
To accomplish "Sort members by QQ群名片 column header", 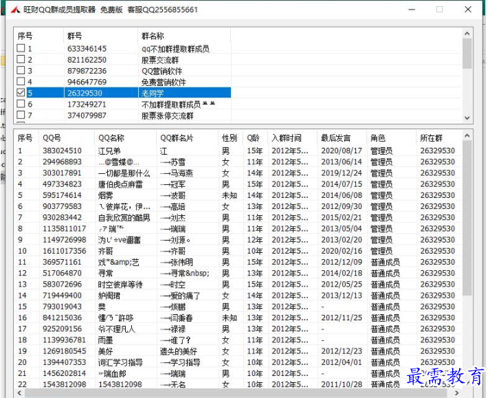I will (177, 138).
